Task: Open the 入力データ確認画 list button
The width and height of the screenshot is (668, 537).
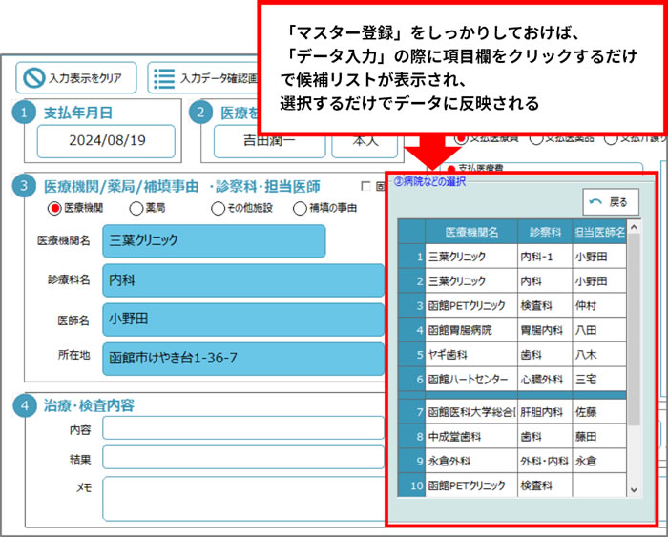Action: [x=204, y=77]
